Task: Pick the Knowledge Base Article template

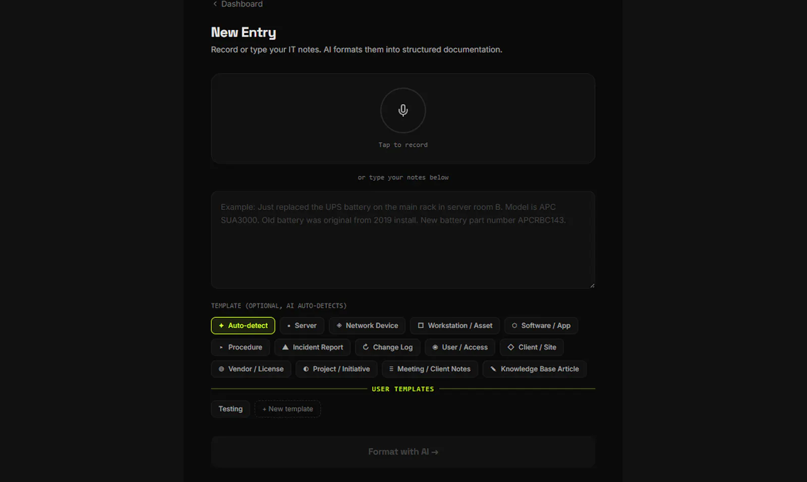Action: 534,369
